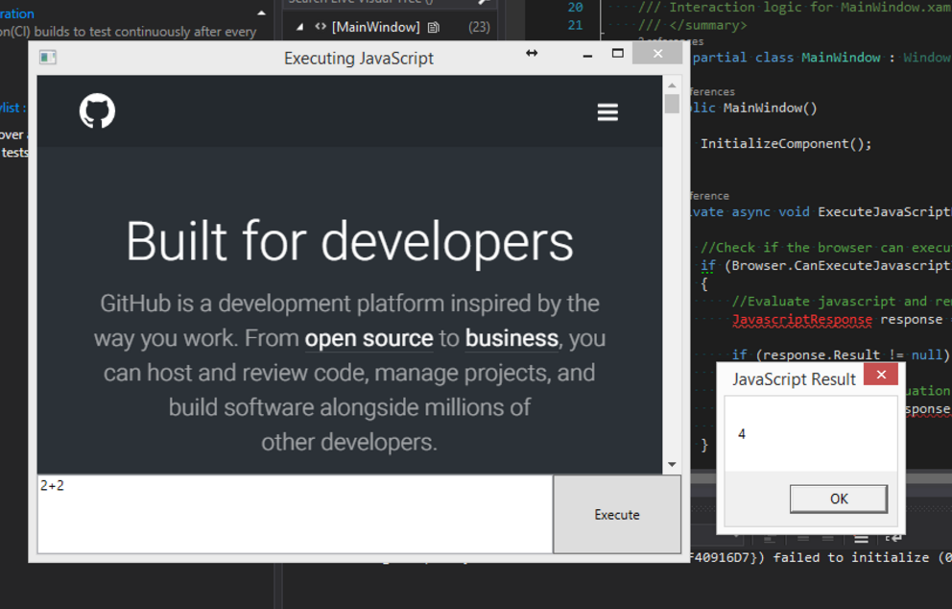This screenshot has width=952, height=609.
Task: Click the browser scrollbar down arrow
Action: [672, 464]
